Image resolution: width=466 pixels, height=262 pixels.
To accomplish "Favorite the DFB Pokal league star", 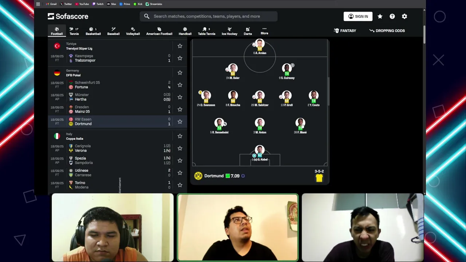I will pos(180,73).
